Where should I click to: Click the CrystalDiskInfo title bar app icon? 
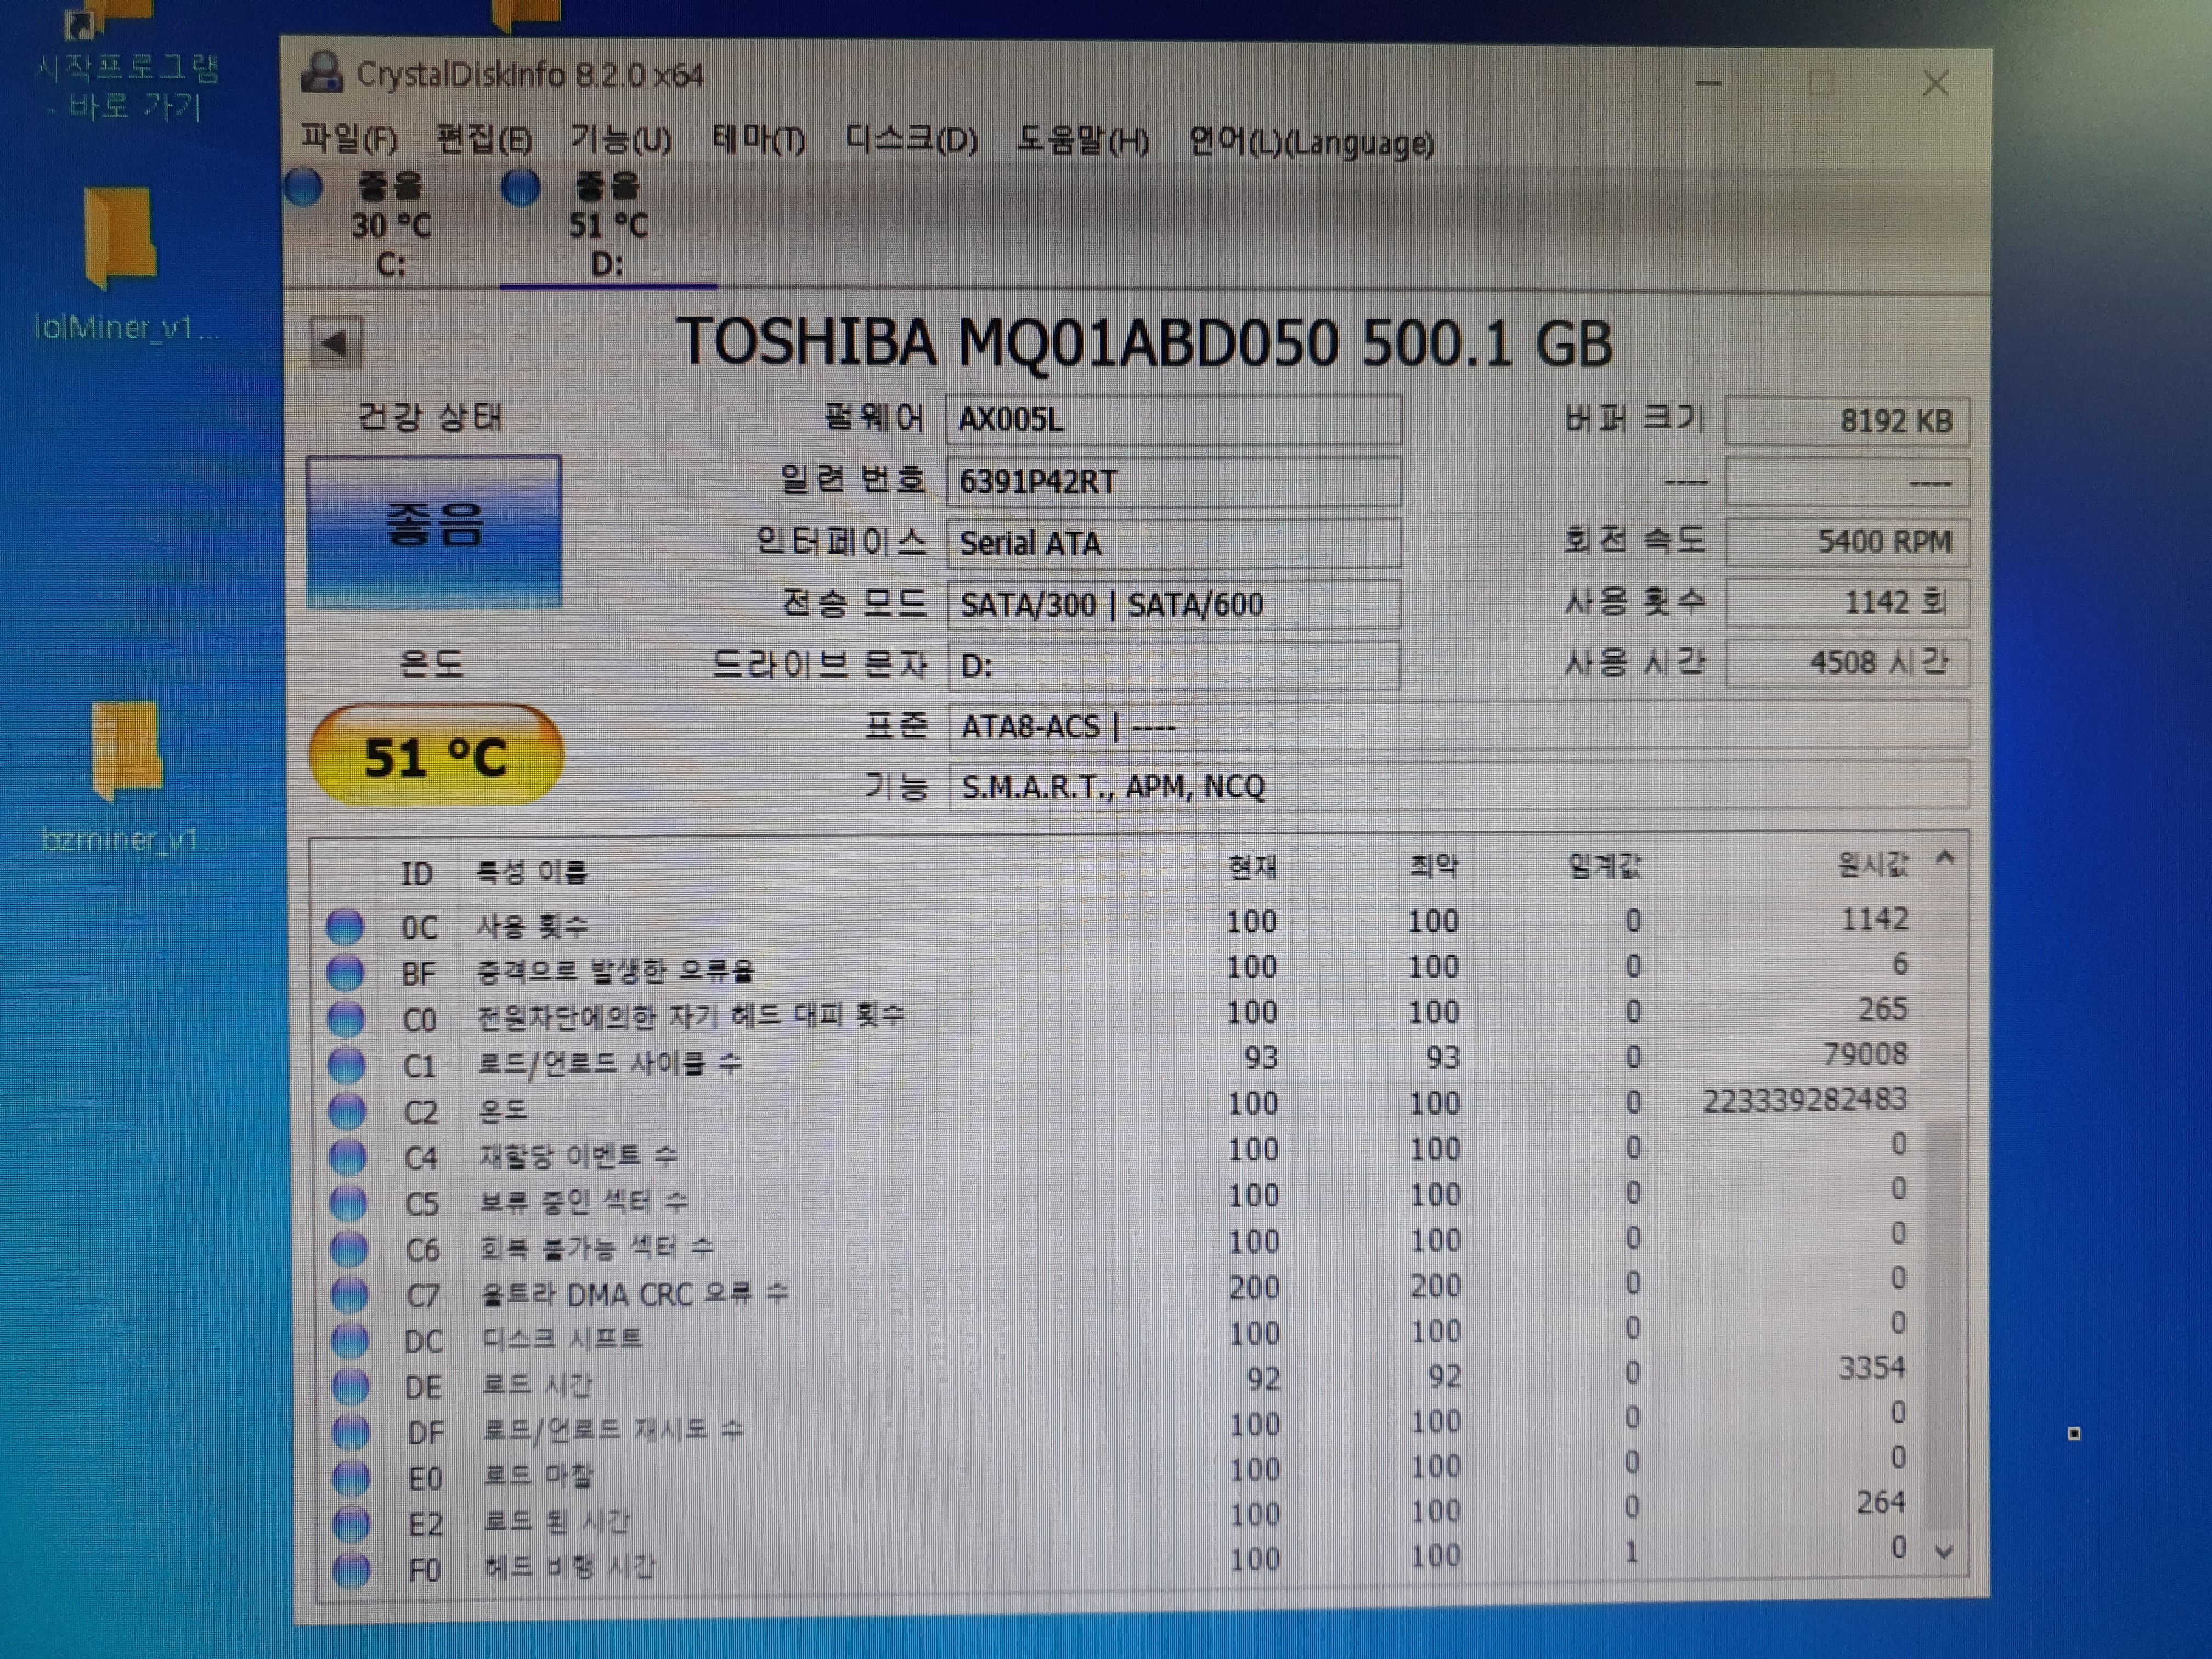click(x=322, y=72)
